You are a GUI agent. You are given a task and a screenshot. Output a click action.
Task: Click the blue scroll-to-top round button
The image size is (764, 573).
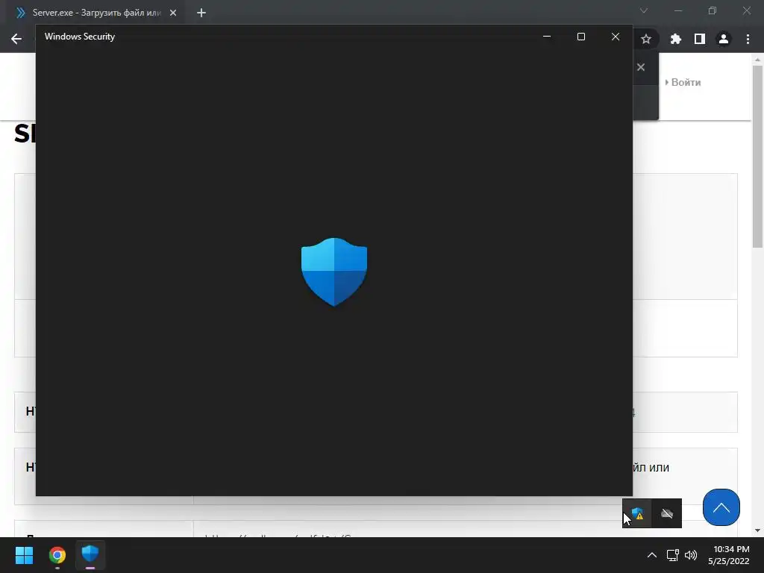[721, 507]
